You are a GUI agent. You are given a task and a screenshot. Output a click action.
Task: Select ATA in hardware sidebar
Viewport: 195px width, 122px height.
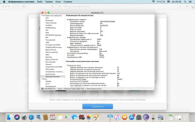click(47, 18)
